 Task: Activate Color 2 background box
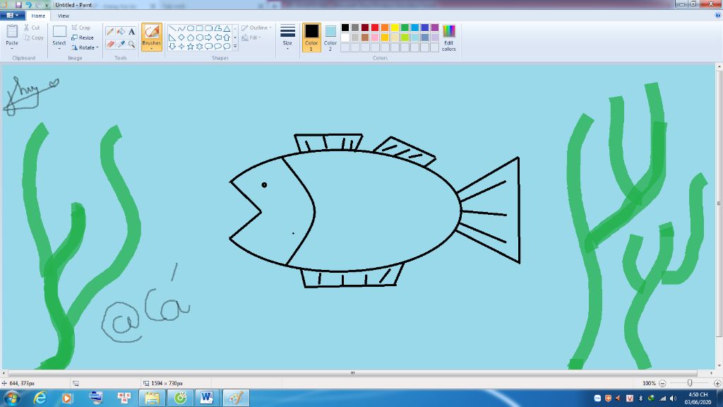point(330,37)
